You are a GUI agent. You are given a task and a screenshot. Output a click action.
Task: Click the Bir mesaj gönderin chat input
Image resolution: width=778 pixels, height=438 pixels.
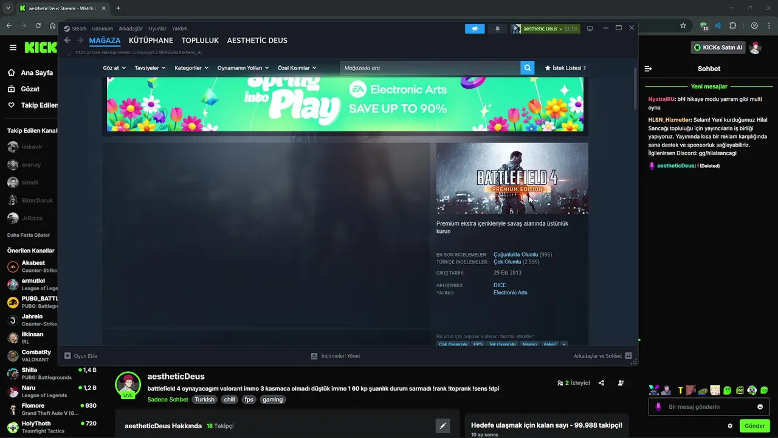[x=709, y=407]
